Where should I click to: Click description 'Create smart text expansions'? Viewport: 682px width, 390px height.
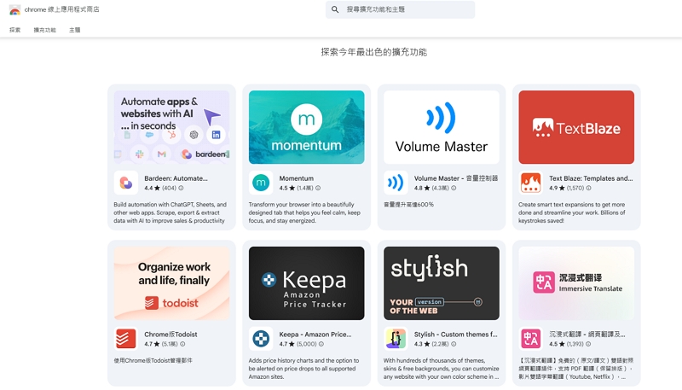tap(572, 212)
